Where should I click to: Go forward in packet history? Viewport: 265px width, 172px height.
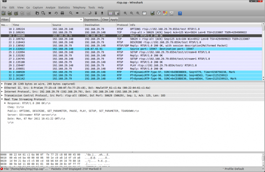click(83, 13)
